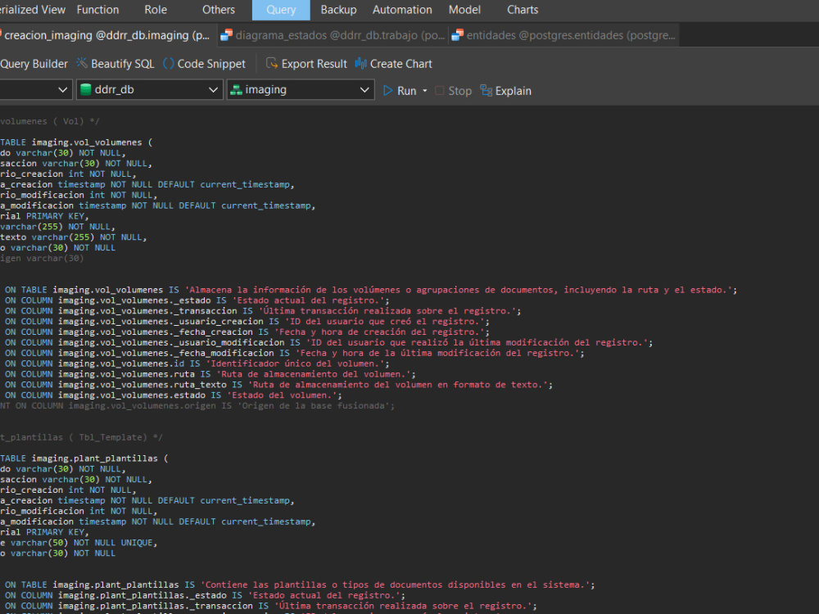Click 'imaging.vol_volumenes._fecha_creacion' comment line
Image resolution: width=819 pixels, height=614 pixels.
(x=247, y=332)
